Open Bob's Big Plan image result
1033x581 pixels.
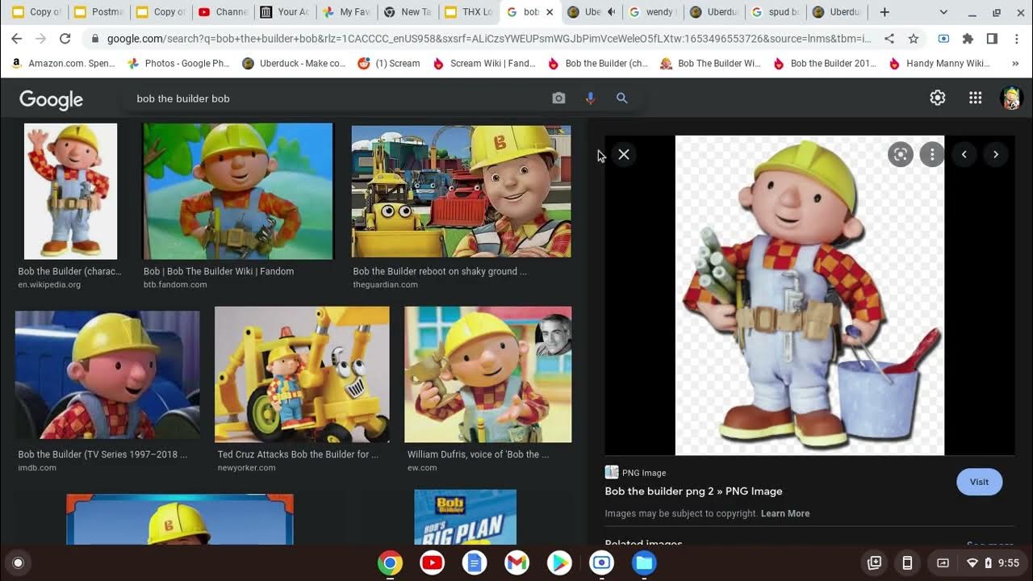point(465,517)
